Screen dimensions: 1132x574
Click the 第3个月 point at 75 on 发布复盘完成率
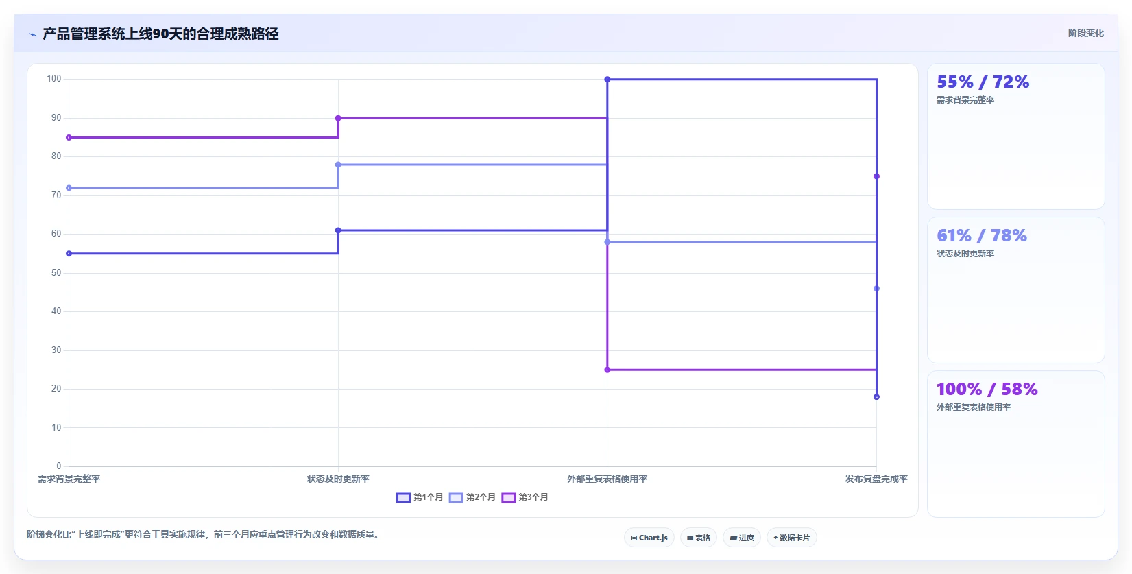point(876,176)
